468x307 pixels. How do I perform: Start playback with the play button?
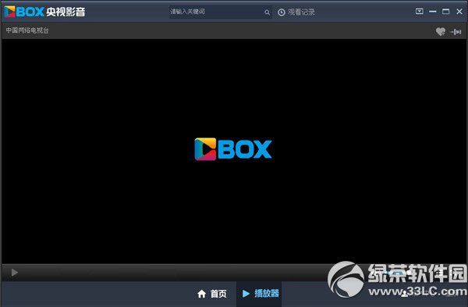[x=14, y=273]
